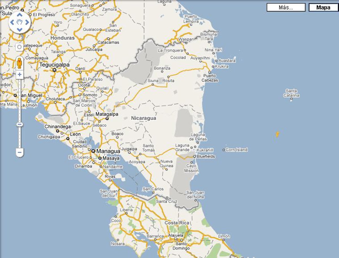Click the Bluefields town marker
This screenshot has width=339, height=258.
click(195, 156)
